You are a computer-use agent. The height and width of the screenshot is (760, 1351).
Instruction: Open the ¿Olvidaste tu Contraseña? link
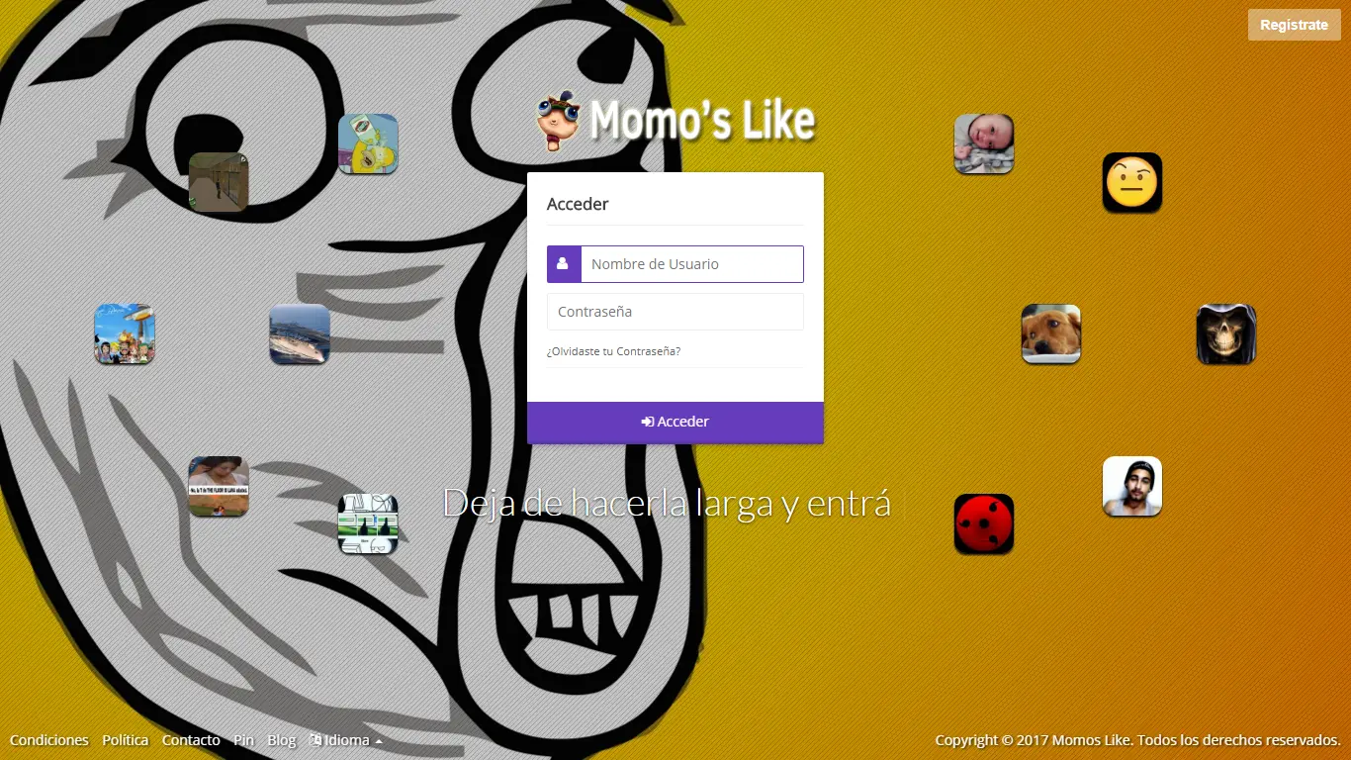coord(613,351)
